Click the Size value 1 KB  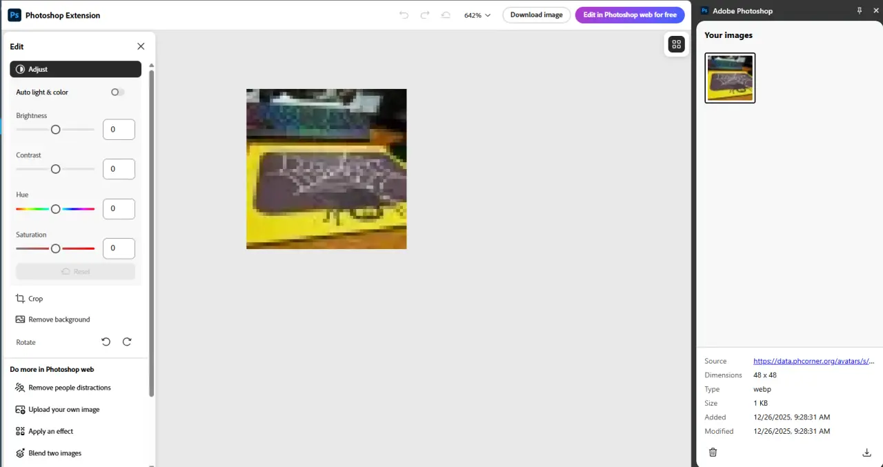760,403
